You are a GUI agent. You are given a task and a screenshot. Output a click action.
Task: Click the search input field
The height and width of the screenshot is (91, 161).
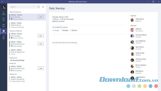point(25,7)
